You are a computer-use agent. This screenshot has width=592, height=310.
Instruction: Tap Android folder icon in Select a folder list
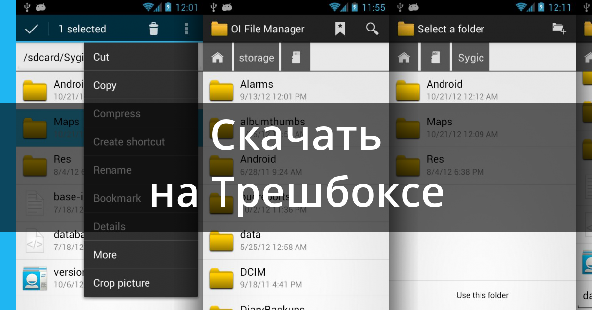407,90
